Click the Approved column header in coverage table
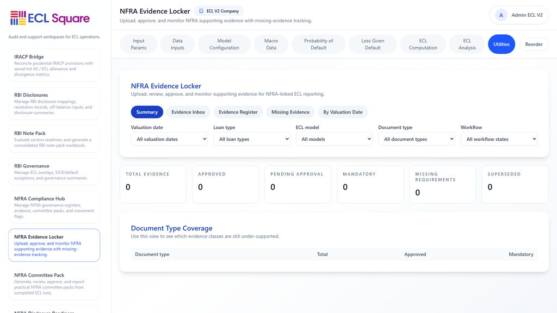The height and width of the screenshot is (313, 557). (x=415, y=254)
